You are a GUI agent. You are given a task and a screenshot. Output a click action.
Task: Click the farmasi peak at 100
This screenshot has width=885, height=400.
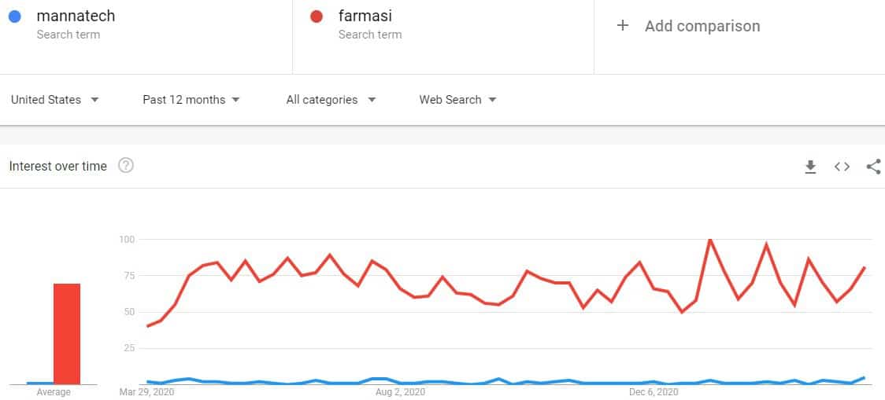[709, 240]
